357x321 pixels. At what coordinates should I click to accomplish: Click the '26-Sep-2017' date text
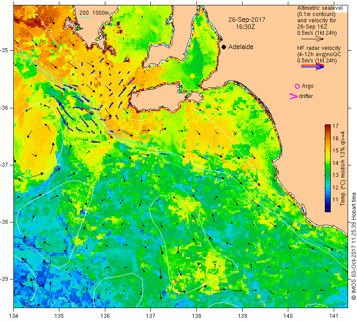tap(247, 20)
